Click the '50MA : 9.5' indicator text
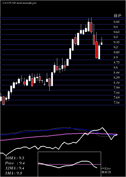The width and height of the screenshot is (126, 177). (x=15, y=158)
